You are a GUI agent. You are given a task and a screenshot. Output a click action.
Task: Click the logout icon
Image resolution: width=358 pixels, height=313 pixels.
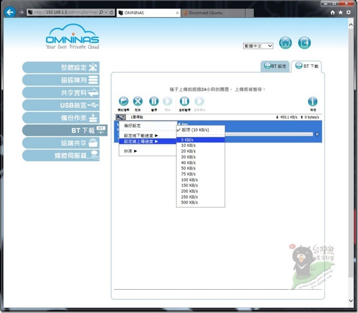point(305,43)
